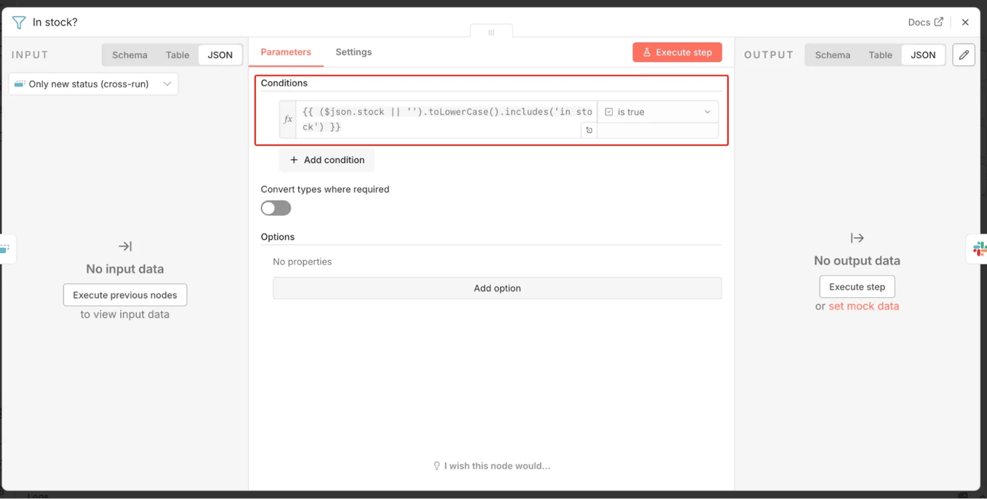Click the Add condition button
The width and height of the screenshot is (987, 499).
click(327, 160)
